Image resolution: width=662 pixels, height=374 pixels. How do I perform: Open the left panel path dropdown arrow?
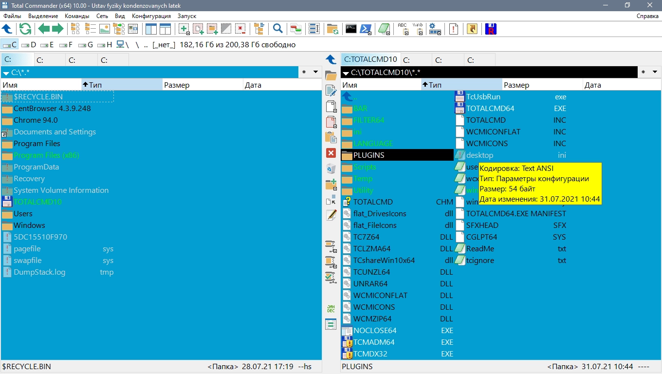[x=6, y=73]
